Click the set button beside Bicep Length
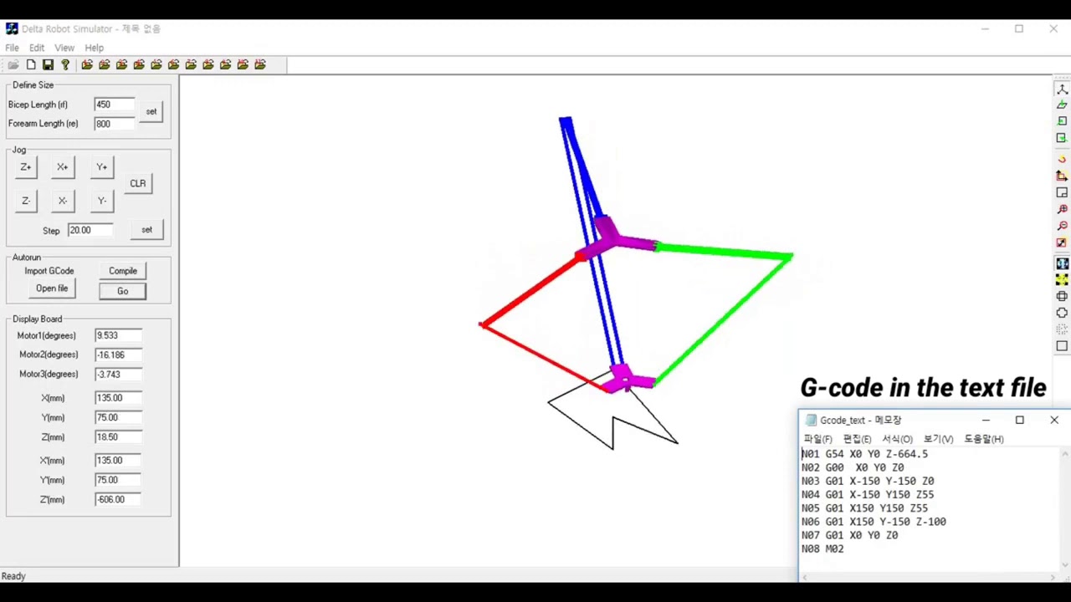The image size is (1071, 602). pos(151,112)
